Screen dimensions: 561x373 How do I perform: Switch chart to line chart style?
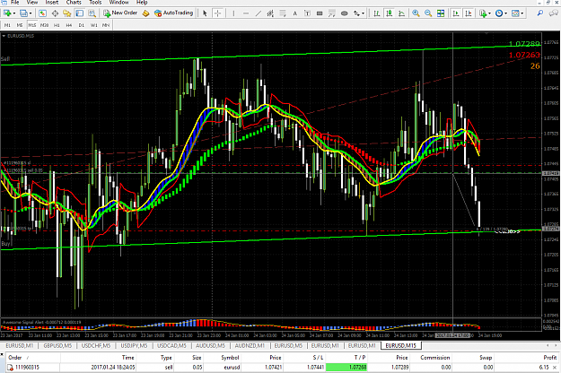[401, 13]
